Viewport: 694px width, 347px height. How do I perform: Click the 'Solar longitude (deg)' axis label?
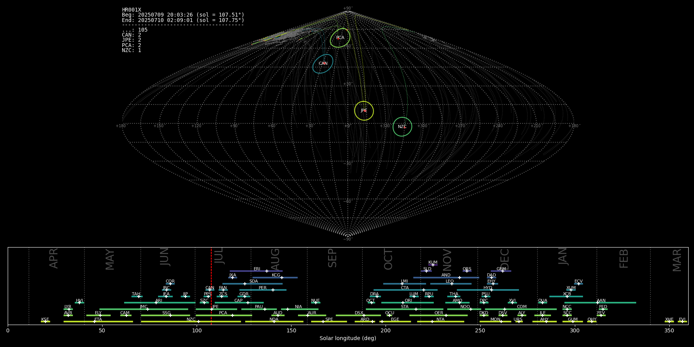(348, 338)
